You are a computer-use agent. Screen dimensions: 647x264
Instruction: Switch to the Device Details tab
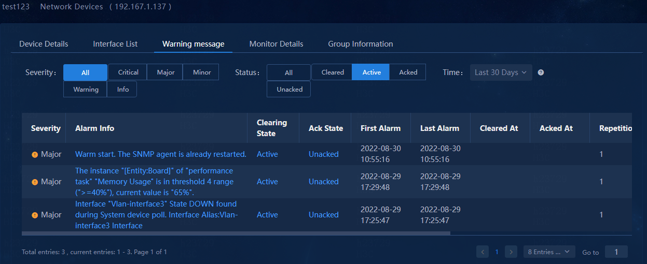tap(44, 44)
